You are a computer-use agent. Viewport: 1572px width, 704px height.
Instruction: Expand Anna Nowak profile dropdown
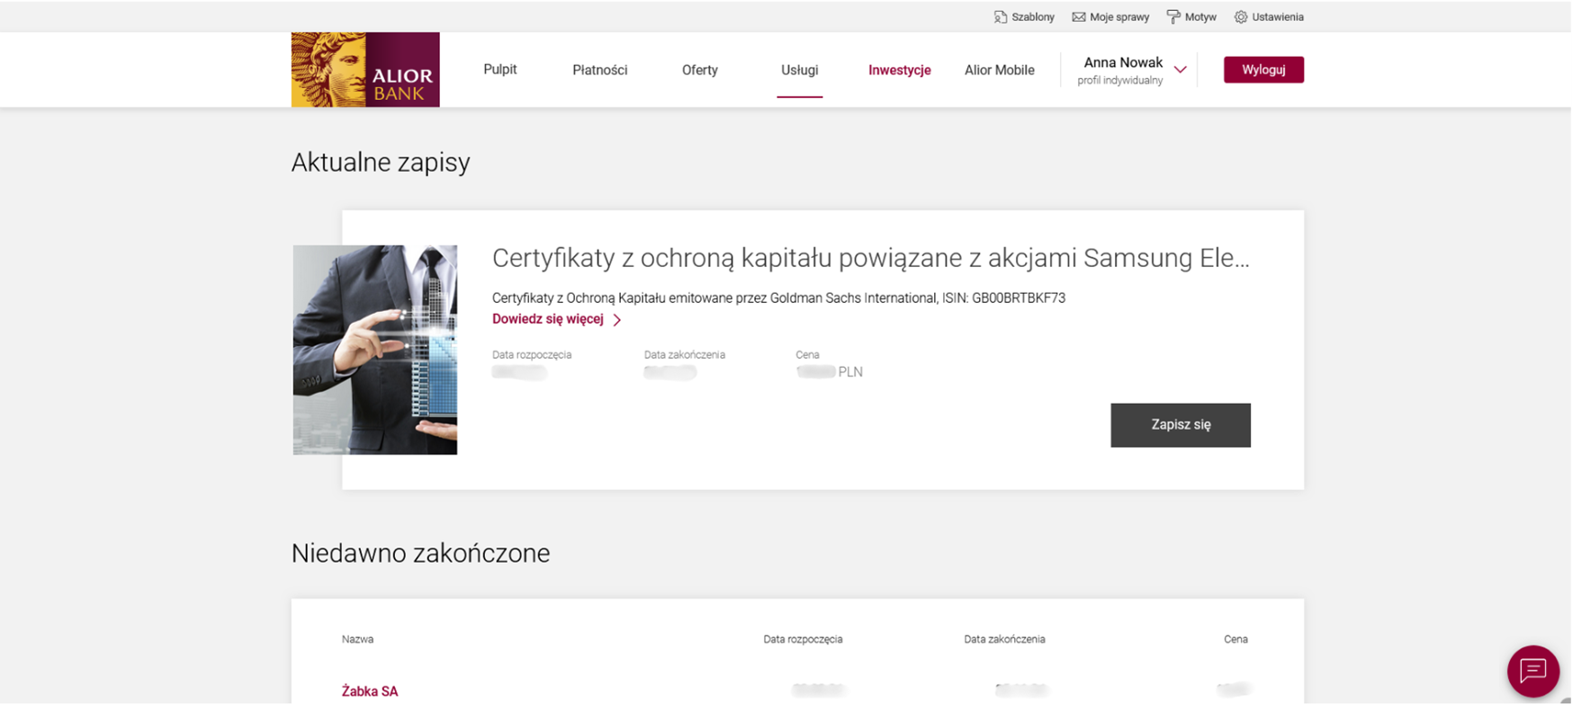[x=1181, y=70]
